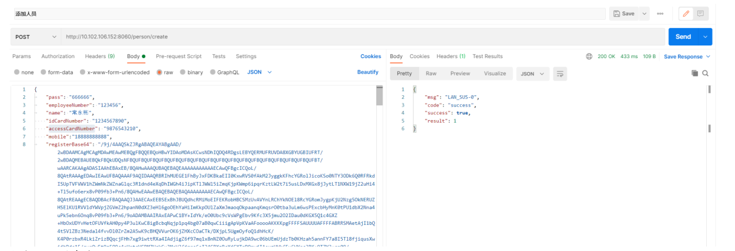Click the Beautify link

coord(367,72)
